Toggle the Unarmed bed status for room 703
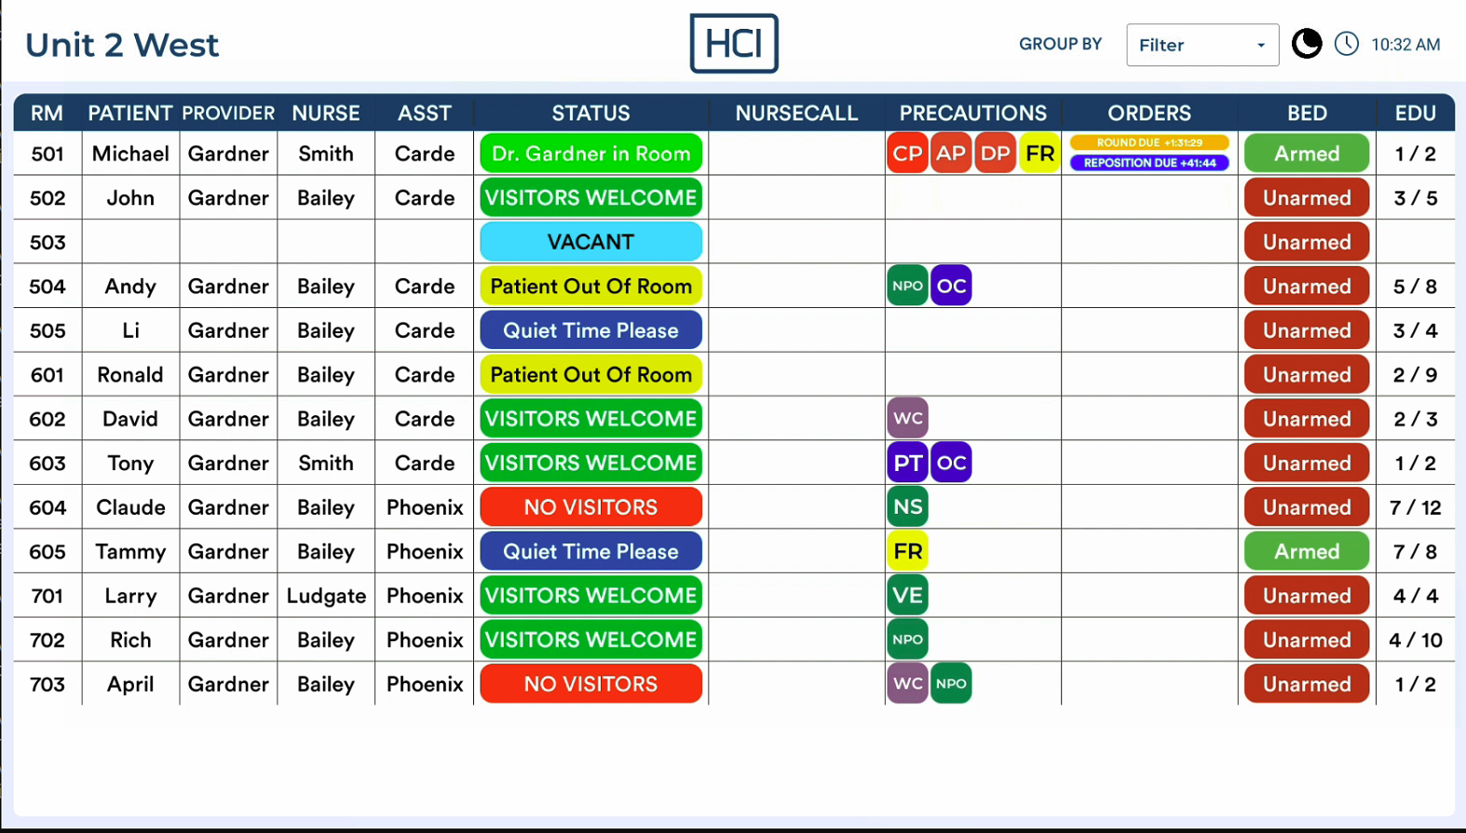 [x=1307, y=684]
